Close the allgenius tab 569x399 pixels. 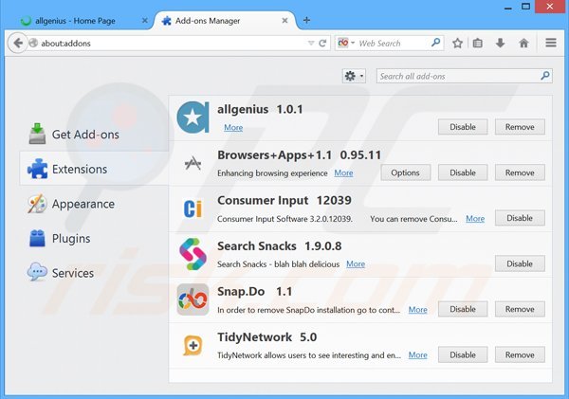click(x=144, y=20)
